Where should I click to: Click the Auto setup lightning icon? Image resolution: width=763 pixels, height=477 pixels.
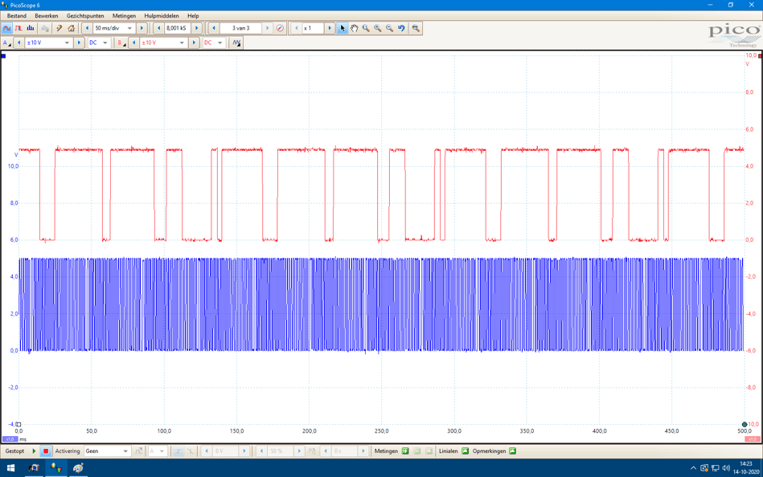click(59, 28)
